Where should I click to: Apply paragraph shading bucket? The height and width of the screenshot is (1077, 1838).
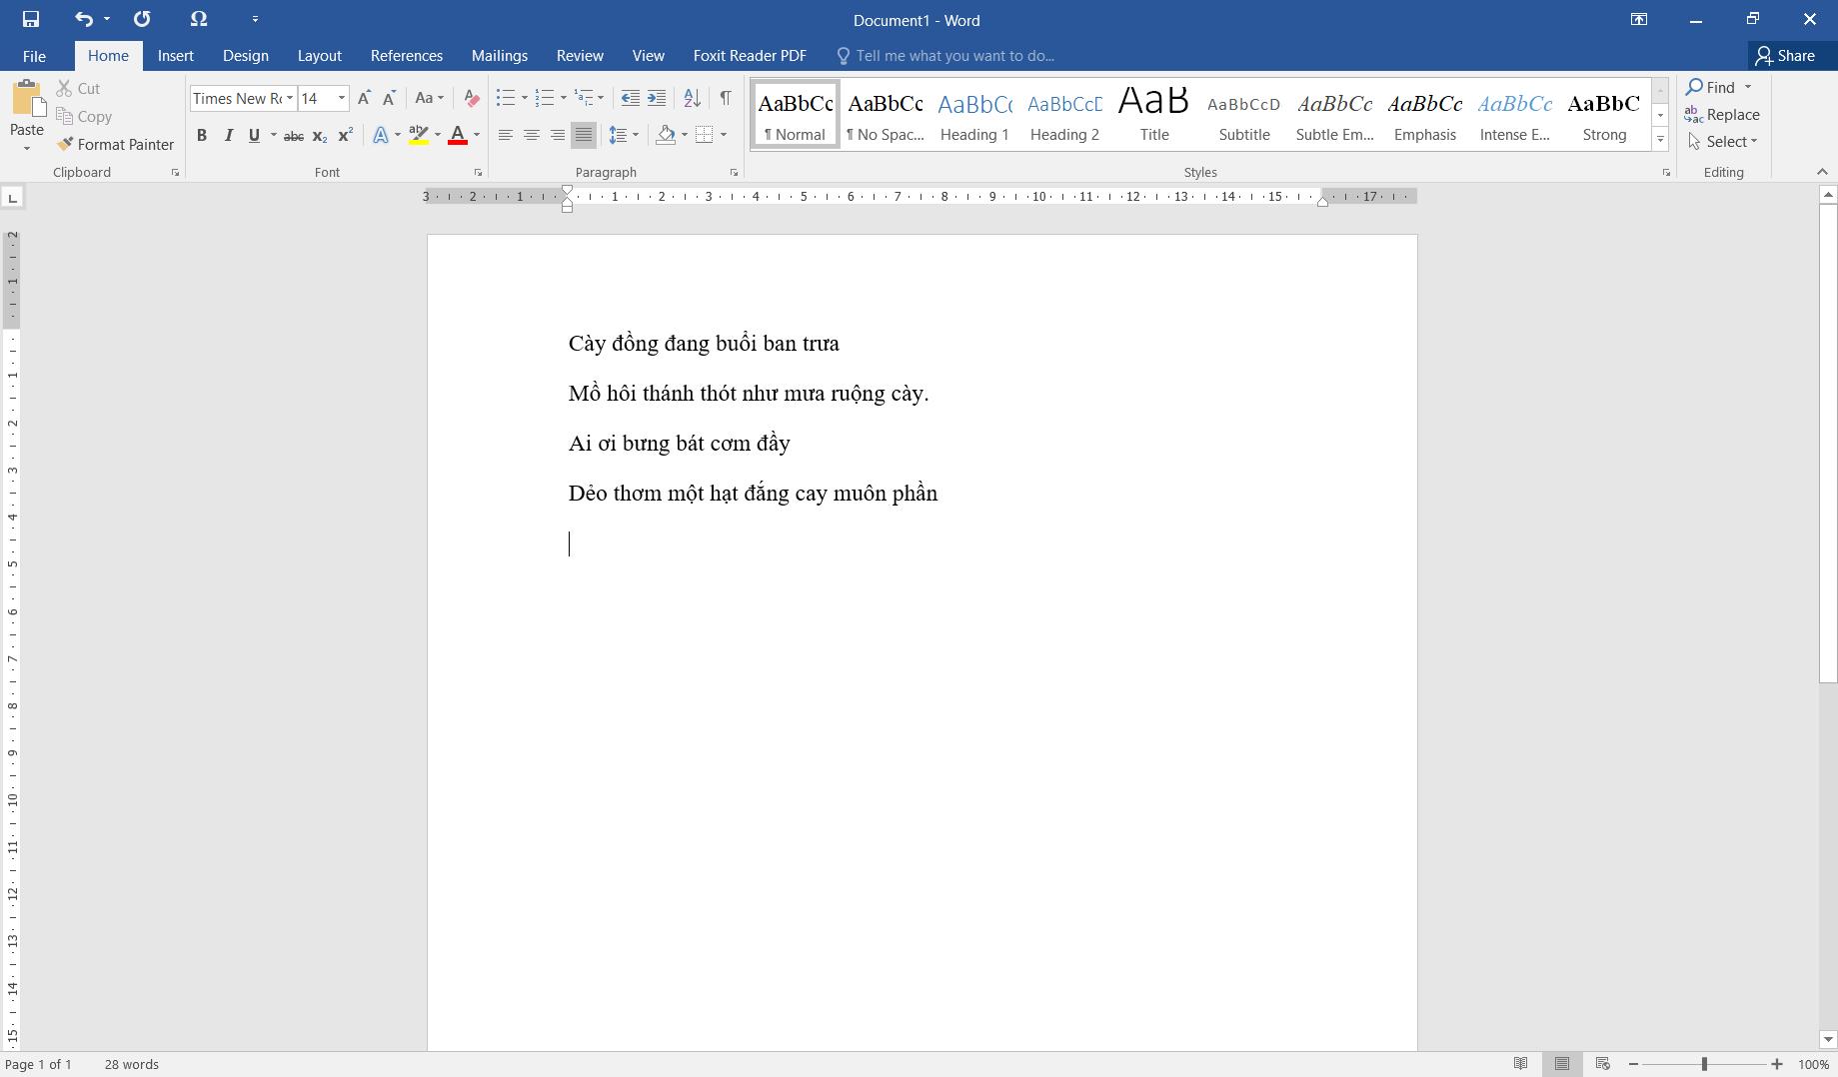pos(666,135)
